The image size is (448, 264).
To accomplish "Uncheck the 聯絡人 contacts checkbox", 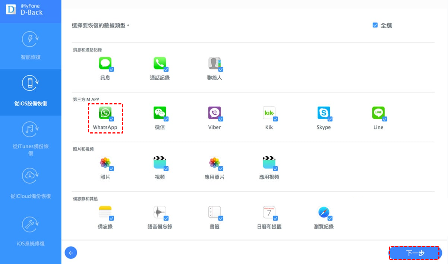I will [x=221, y=69].
